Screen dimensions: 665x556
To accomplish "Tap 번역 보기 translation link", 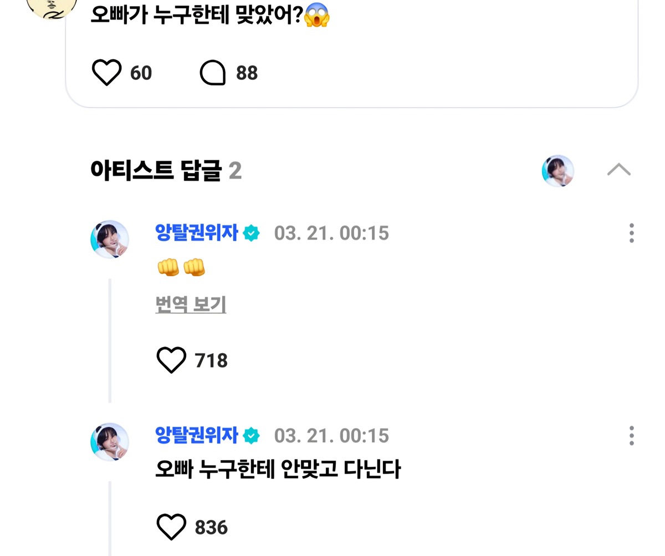I will [x=191, y=304].
